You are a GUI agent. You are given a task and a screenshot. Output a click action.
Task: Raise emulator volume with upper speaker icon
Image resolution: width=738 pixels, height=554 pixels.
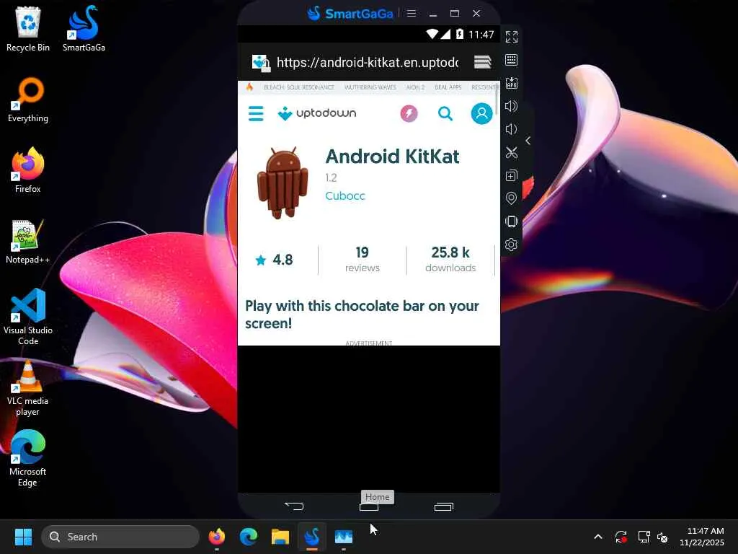[x=511, y=106]
